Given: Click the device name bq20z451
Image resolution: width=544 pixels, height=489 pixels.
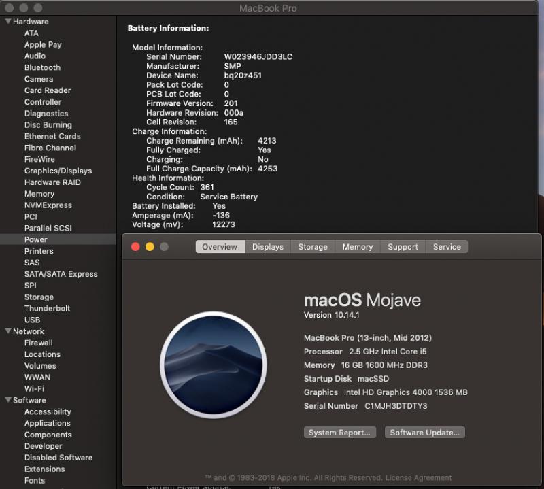Looking at the screenshot, I should (x=243, y=75).
